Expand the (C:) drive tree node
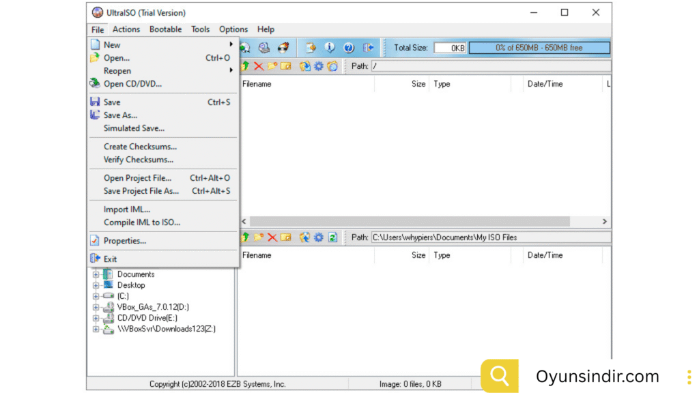Image resolution: width=699 pixels, height=393 pixels. tap(96, 296)
